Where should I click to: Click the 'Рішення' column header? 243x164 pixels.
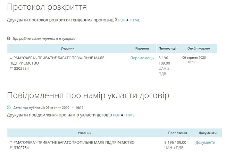pyautogui.click(x=142, y=49)
